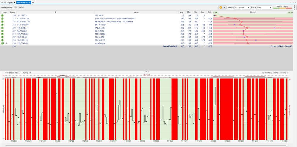The height and width of the screenshot is (147, 297).
Task: Expand the Focus Auto combo box
Action: [264, 7]
